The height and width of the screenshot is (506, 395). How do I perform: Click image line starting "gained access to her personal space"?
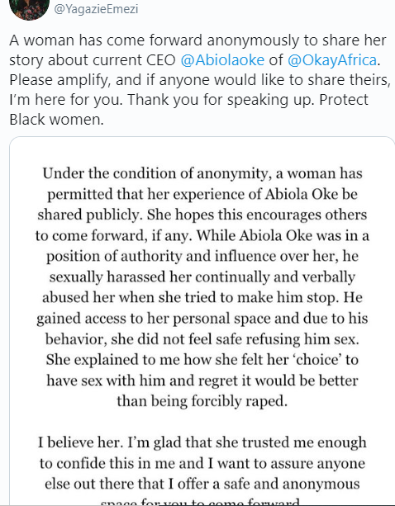coord(202,319)
